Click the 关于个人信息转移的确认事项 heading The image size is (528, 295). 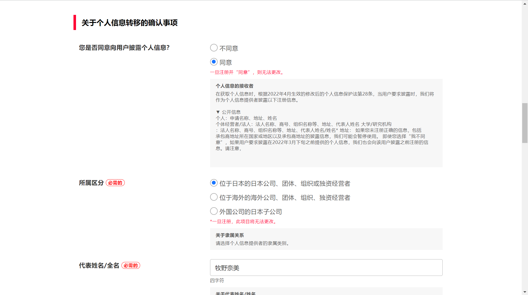tap(129, 23)
